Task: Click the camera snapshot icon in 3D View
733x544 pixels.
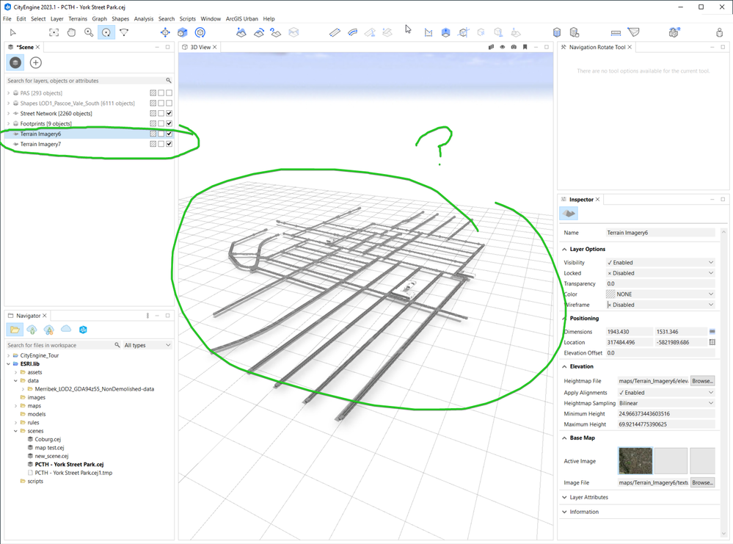Action: tap(514, 47)
